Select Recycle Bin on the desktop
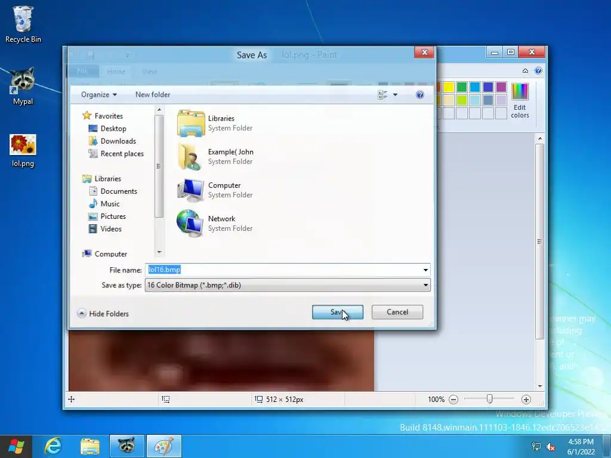Screen dimensions: 611x458 point(23,24)
